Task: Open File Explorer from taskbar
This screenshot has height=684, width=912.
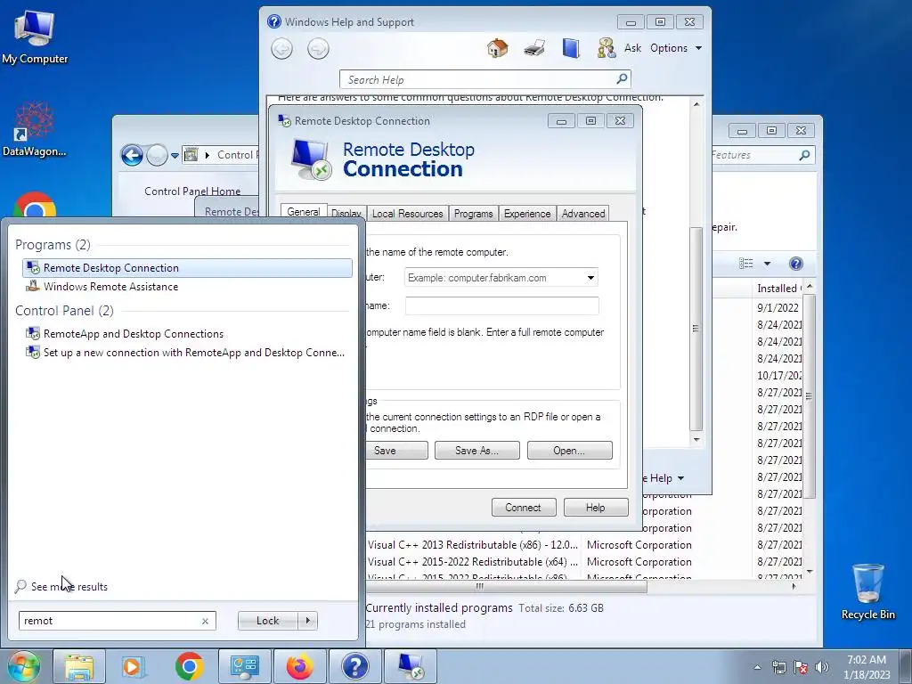Action: (x=79, y=666)
